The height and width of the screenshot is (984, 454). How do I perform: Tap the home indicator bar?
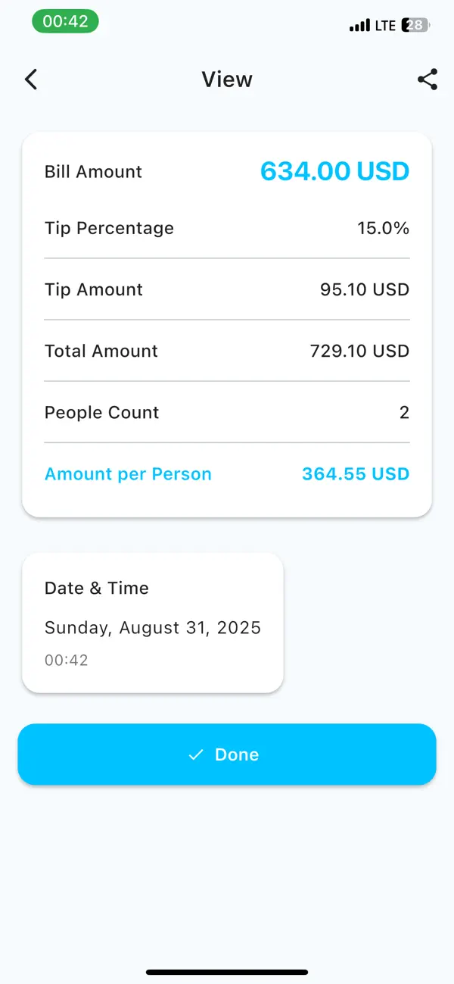tap(227, 973)
